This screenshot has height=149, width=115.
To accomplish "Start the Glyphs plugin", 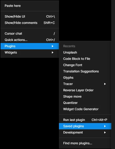I will click(x=85, y=78).
